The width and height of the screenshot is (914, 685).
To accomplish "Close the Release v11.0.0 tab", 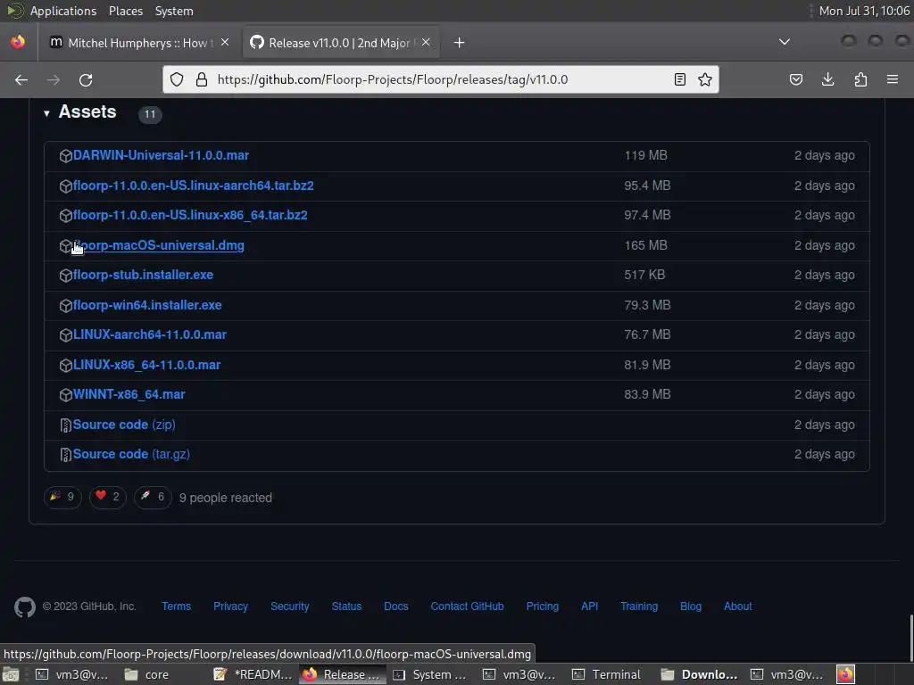I will [426, 42].
